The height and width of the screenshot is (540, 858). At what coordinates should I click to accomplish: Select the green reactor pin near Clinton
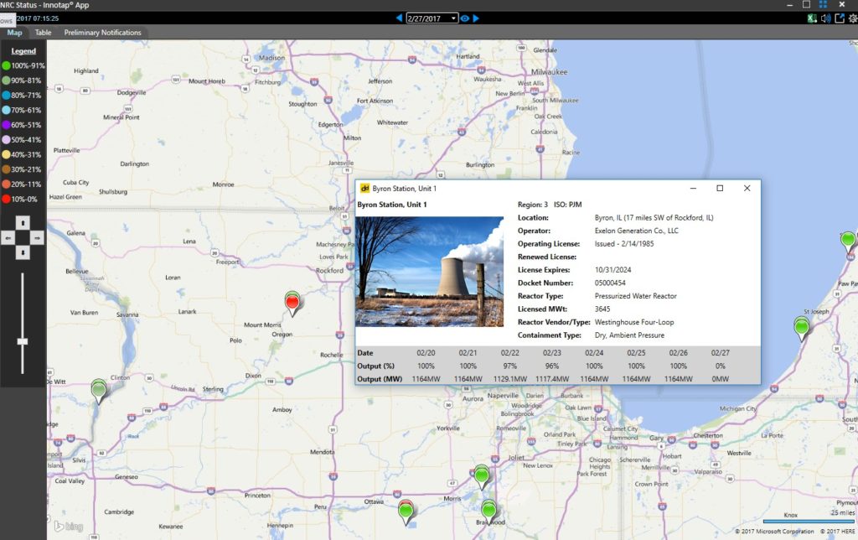tap(99, 391)
